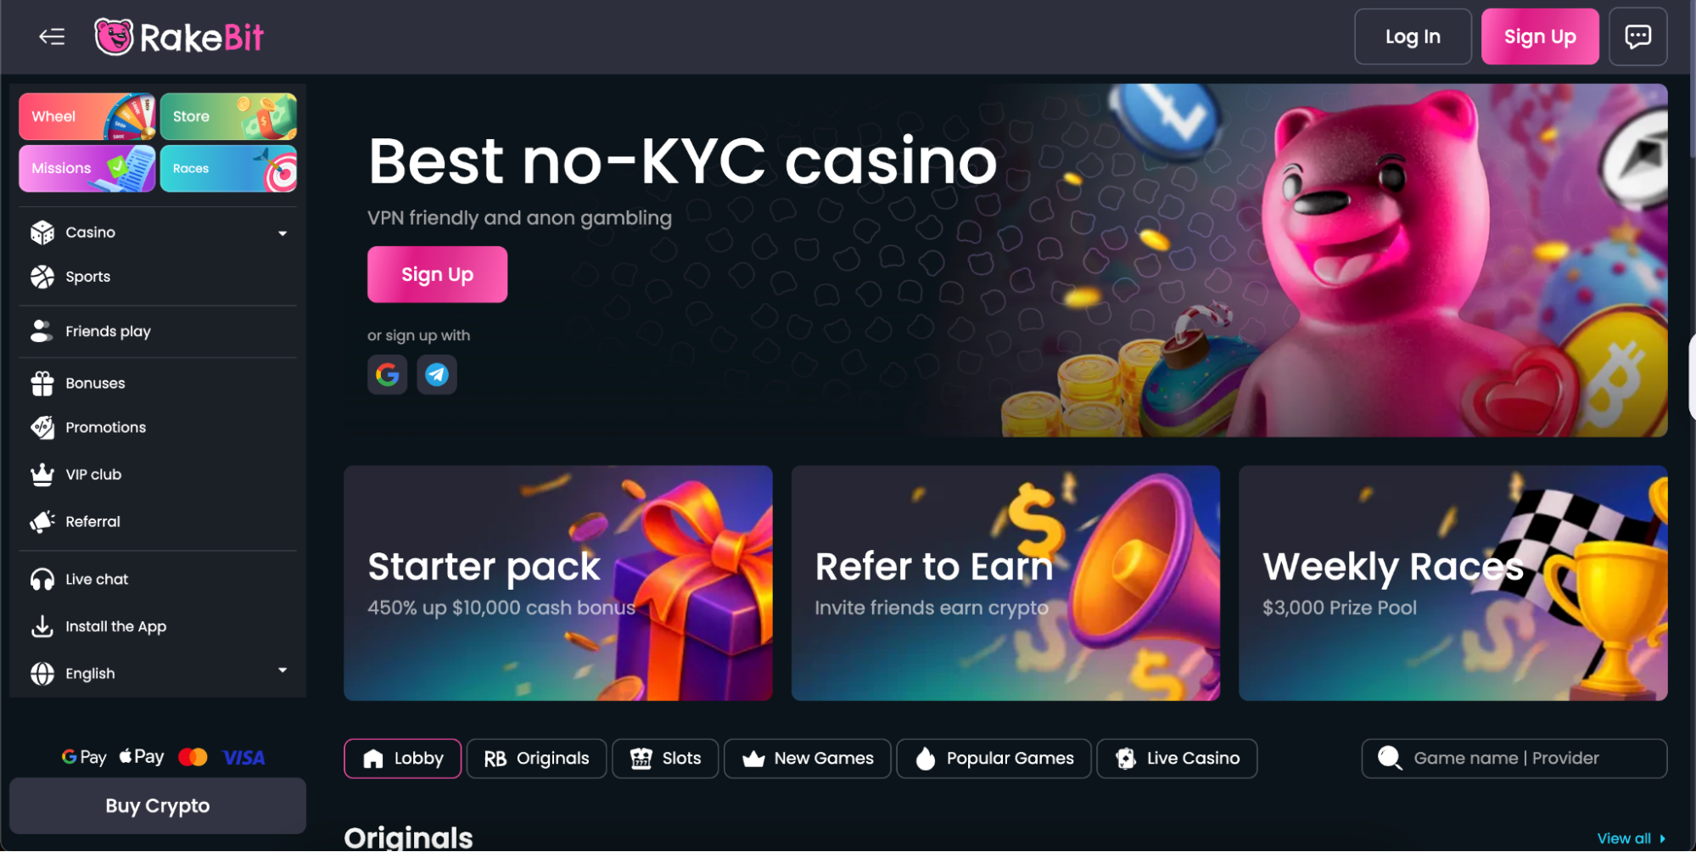The width and height of the screenshot is (1696, 852).
Task: Open the Wheel tile
Action: [87, 116]
